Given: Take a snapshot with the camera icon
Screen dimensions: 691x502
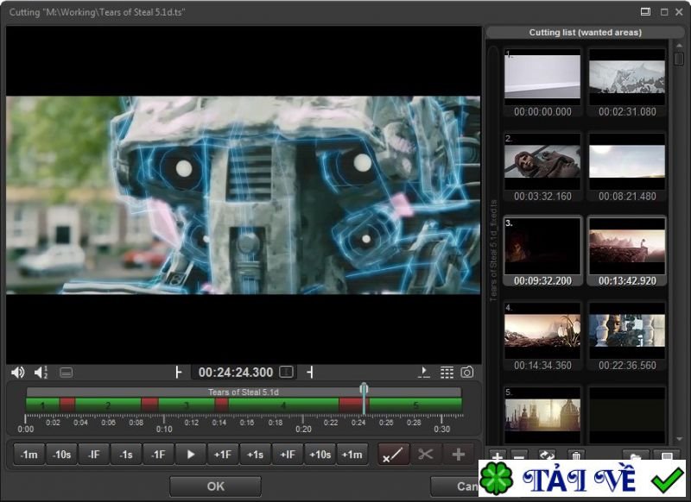Looking at the screenshot, I should coord(467,373).
